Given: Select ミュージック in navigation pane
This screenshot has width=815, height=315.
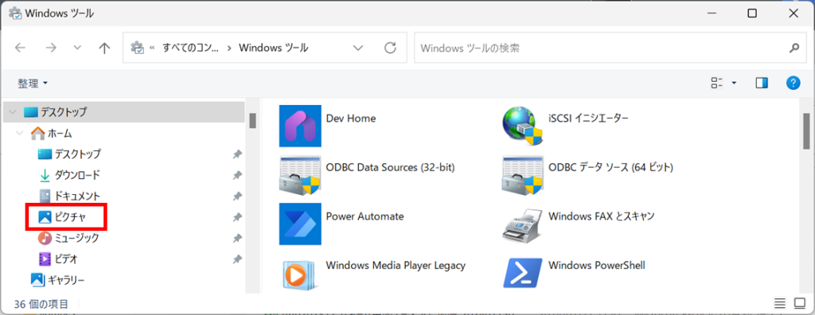Looking at the screenshot, I should 68,238.
